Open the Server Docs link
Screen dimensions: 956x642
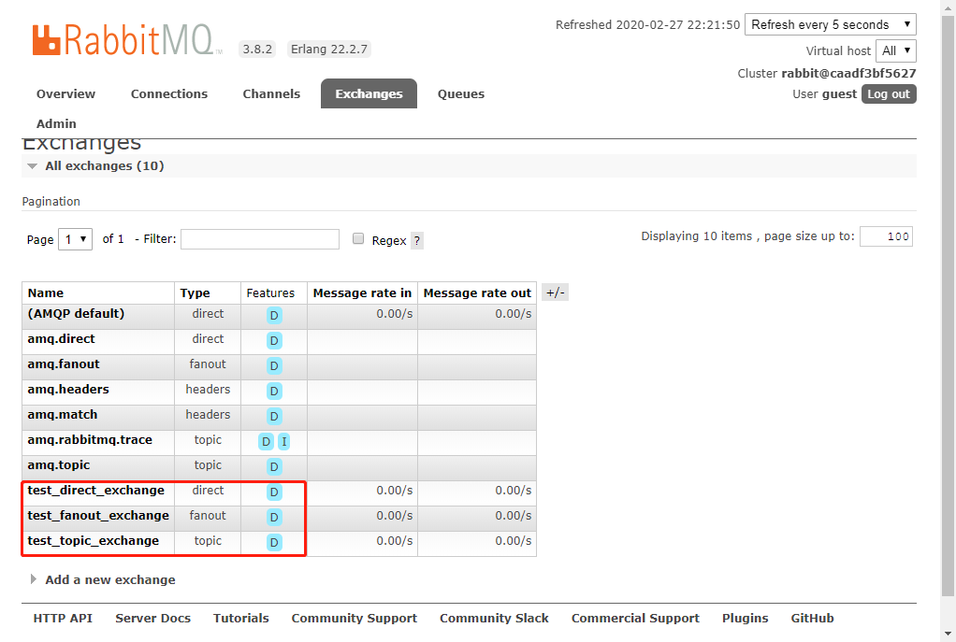(x=153, y=619)
